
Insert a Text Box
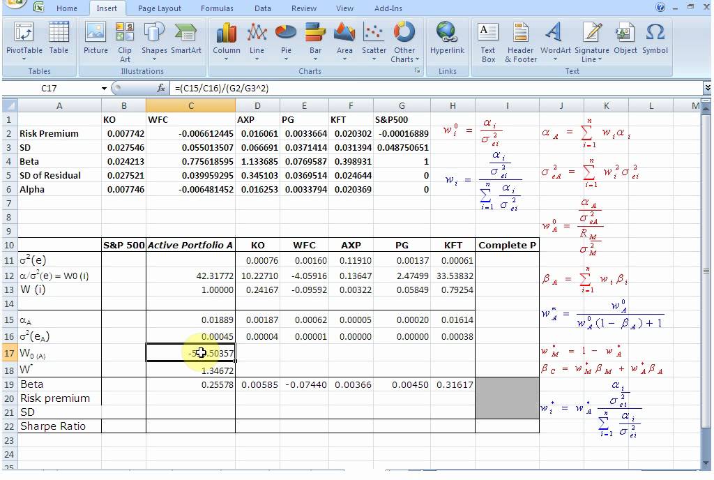pyautogui.click(x=488, y=42)
